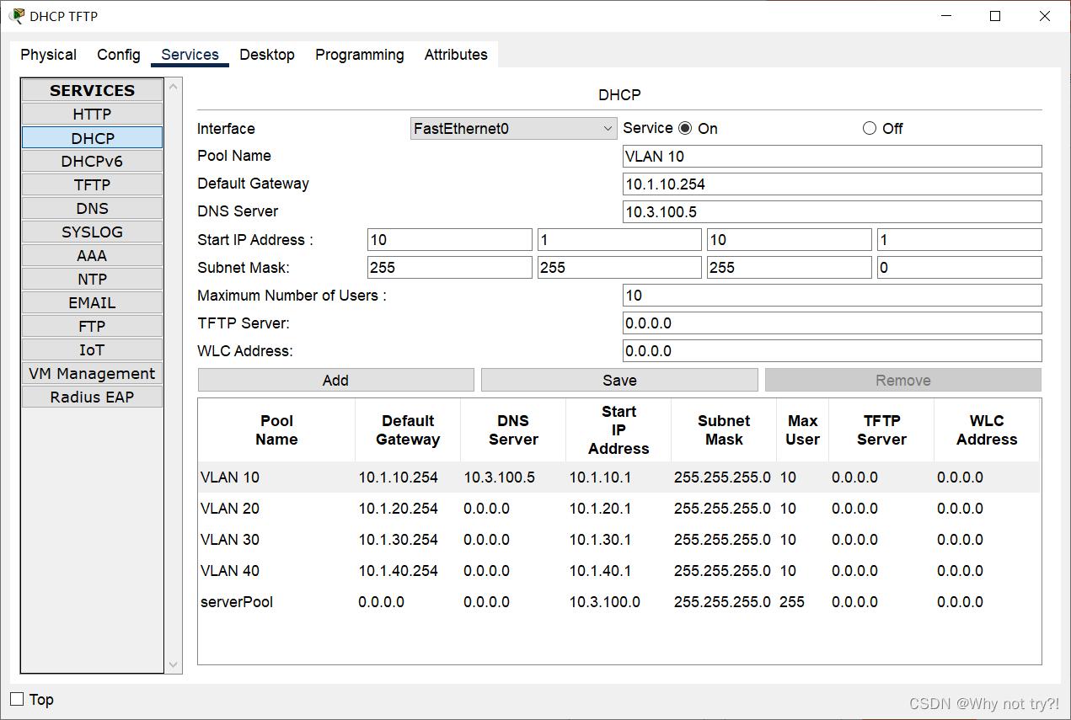Click the WLC Address column header
The image size is (1071, 720).
(x=987, y=430)
